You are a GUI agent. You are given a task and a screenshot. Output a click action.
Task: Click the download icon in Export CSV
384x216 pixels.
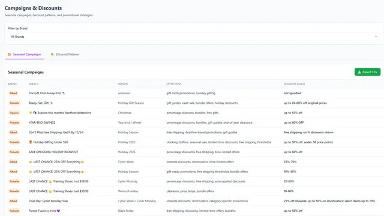click(359, 72)
